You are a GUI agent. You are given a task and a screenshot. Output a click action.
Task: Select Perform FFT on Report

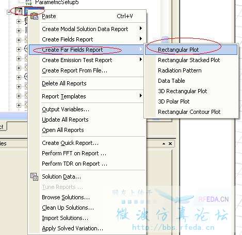(x=74, y=153)
